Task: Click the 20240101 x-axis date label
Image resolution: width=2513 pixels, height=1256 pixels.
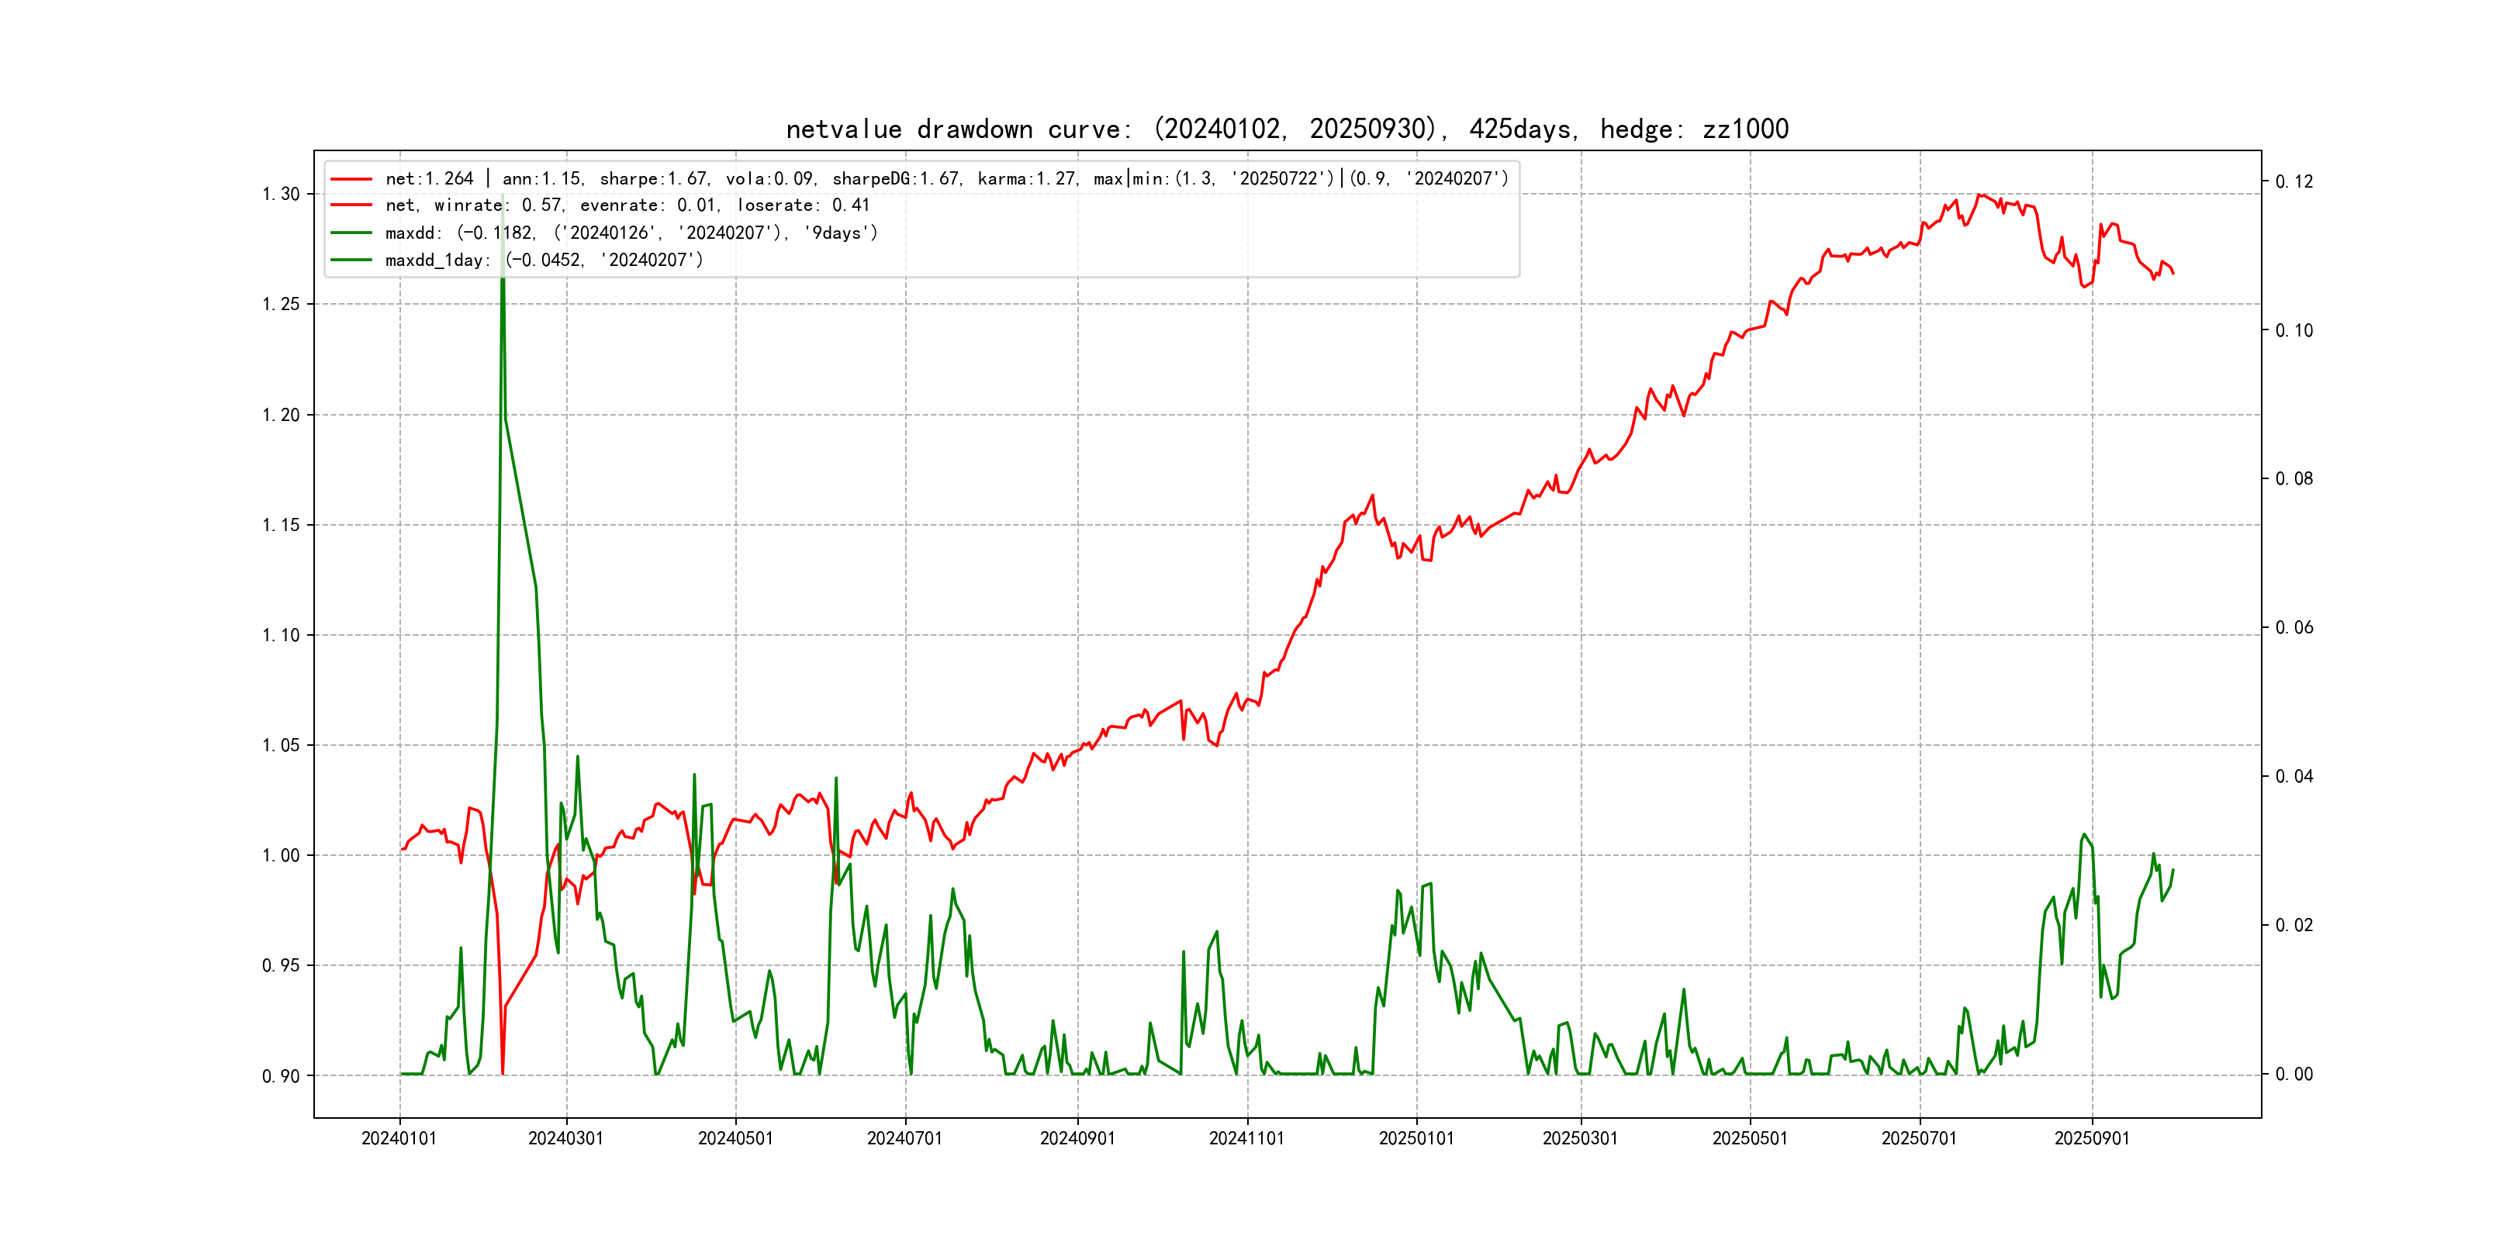Action: click(399, 1138)
